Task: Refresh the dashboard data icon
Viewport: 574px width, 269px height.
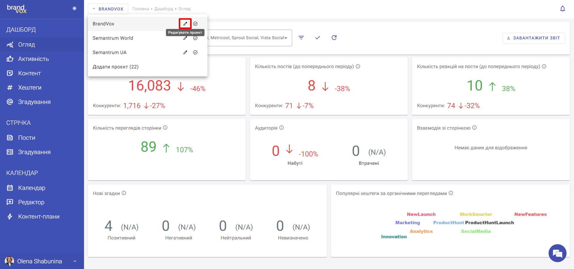Action: [x=334, y=38]
